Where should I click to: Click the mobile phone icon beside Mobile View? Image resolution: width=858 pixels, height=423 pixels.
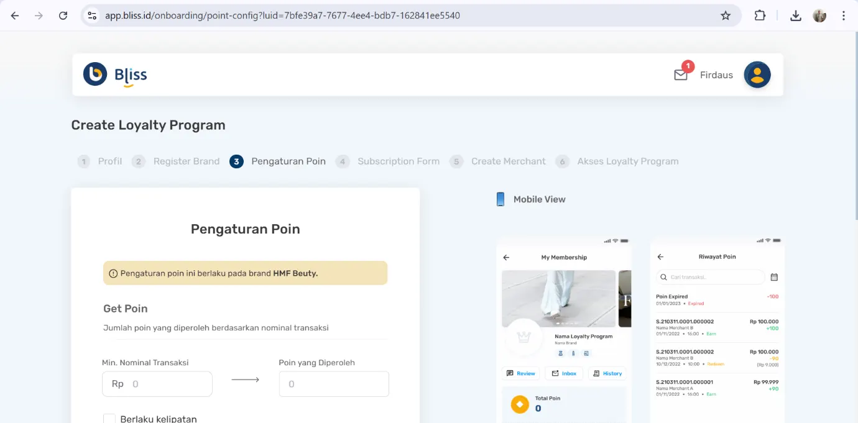coord(500,199)
